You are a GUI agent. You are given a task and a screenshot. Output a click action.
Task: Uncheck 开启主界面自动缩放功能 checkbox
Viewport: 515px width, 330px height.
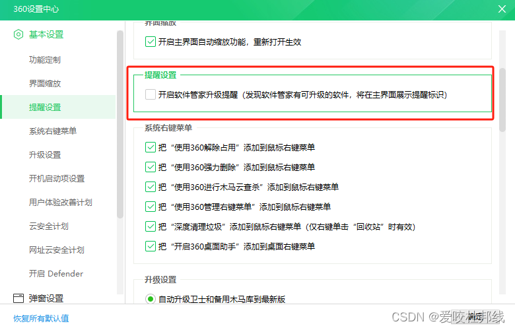coord(151,42)
